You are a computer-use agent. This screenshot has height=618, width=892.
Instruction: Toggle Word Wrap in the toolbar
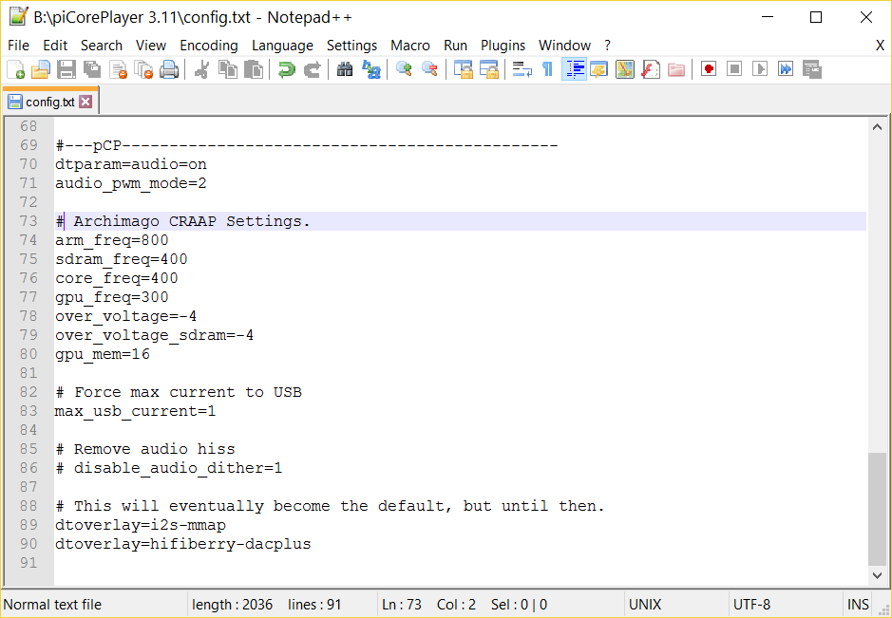point(522,69)
